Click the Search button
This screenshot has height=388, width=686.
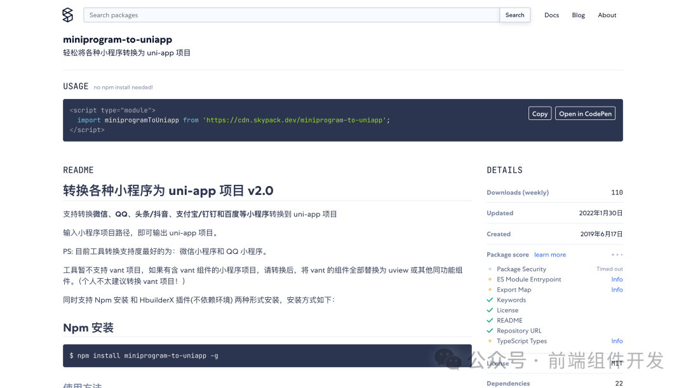pos(515,15)
